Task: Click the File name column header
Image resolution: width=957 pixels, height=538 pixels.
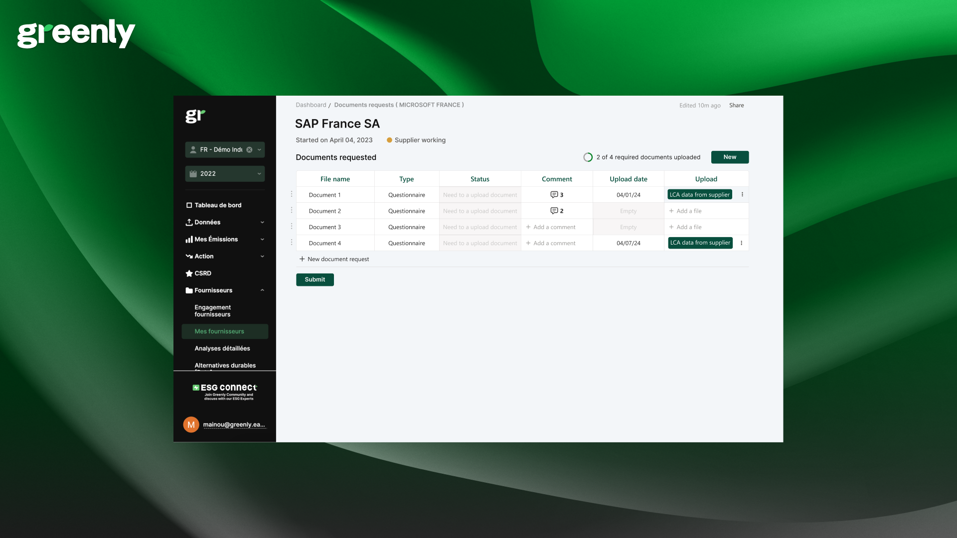Action: pos(335,179)
